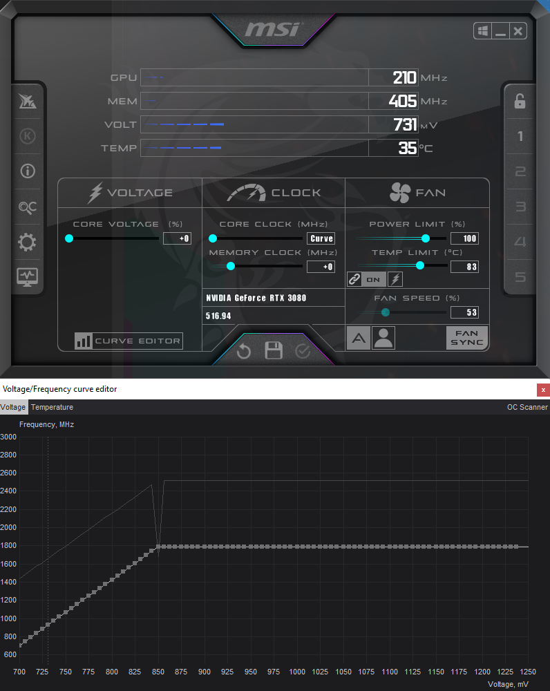Click the Voltage panel lightning icon
This screenshot has height=691, width=550.
pos(95,193)
